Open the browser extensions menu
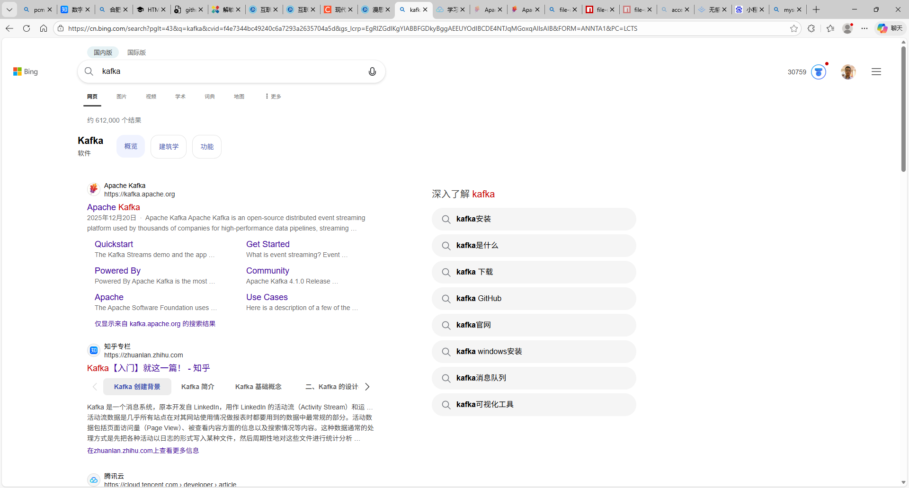 pos(811,28)
